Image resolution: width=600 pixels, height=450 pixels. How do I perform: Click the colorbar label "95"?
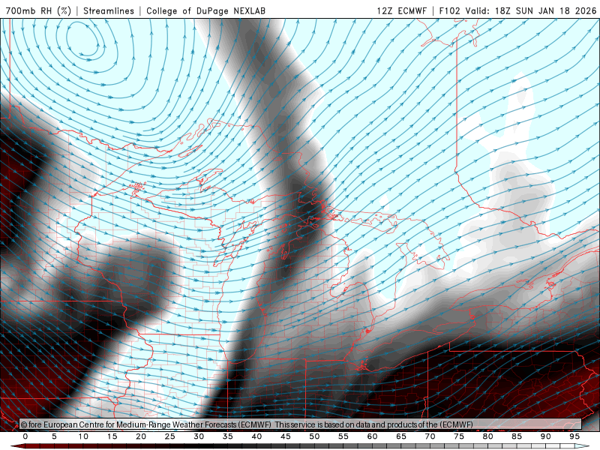click(574, 436)
